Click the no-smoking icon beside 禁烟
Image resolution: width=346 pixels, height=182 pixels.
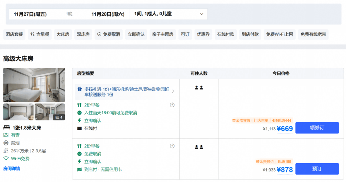[6, 143]
